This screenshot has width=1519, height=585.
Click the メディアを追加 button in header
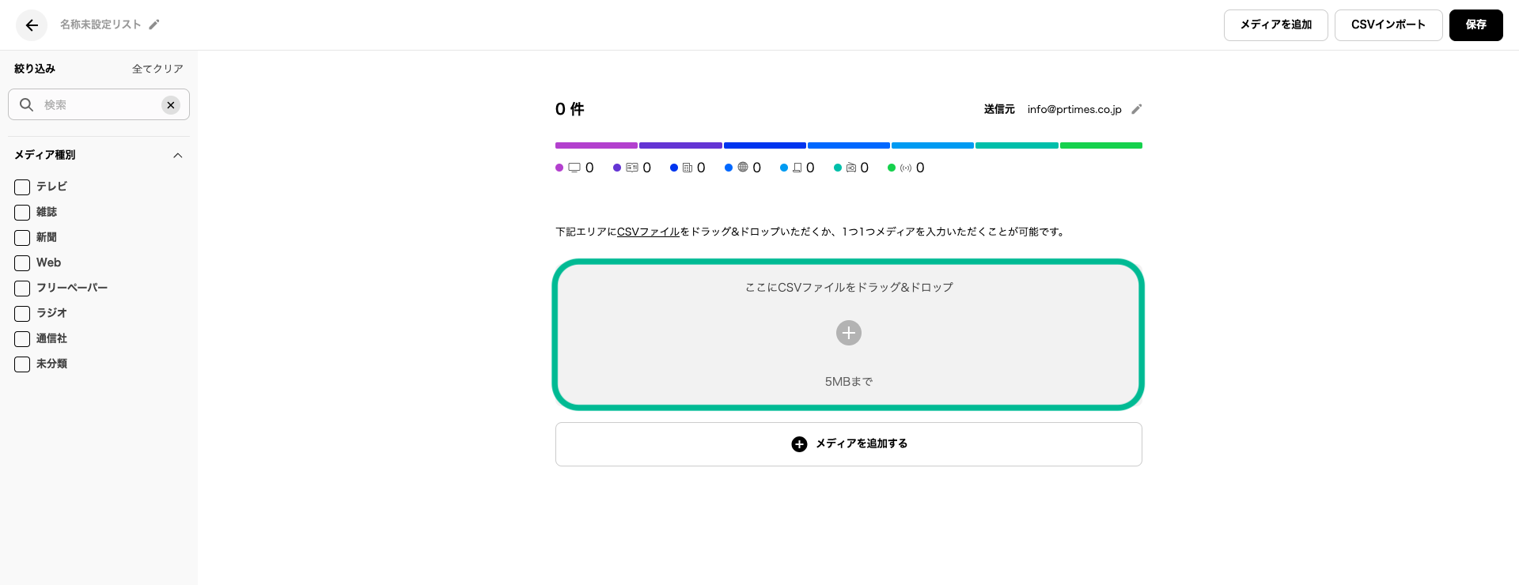pos(1275,25)
